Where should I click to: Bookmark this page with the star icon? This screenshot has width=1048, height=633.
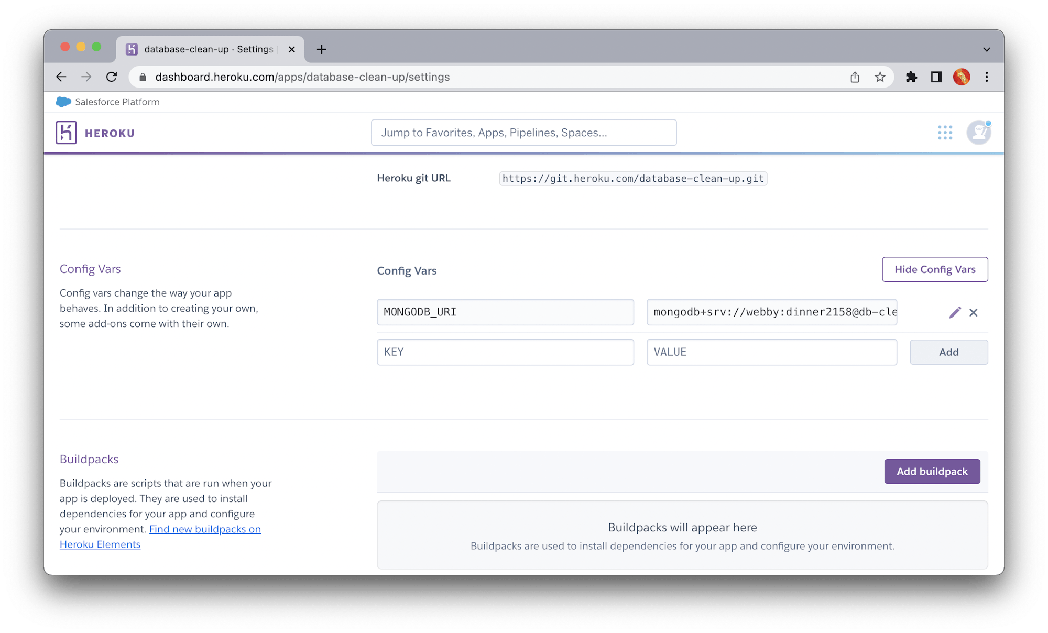tap(880, 77)
